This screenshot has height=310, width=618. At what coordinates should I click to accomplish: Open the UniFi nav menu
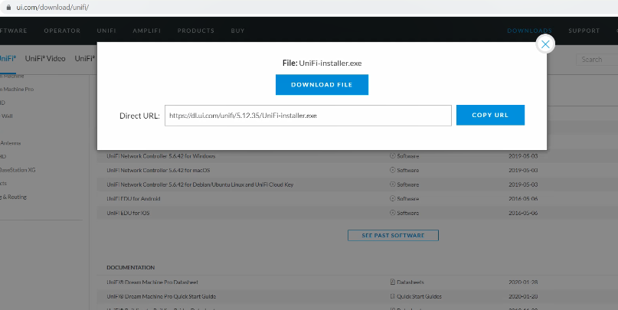coord(106,31)
